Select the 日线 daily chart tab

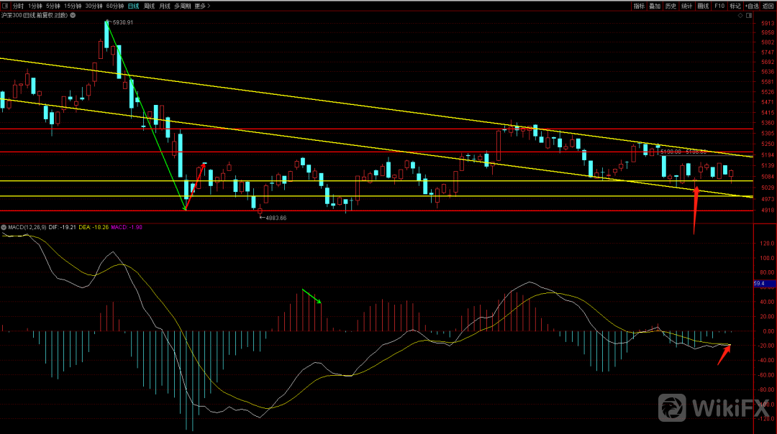(134, 6)
